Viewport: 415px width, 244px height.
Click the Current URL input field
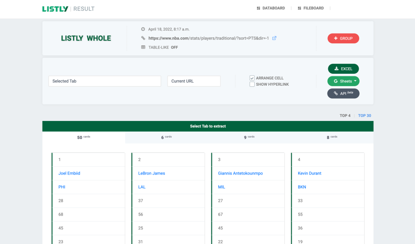pos(194,81)
